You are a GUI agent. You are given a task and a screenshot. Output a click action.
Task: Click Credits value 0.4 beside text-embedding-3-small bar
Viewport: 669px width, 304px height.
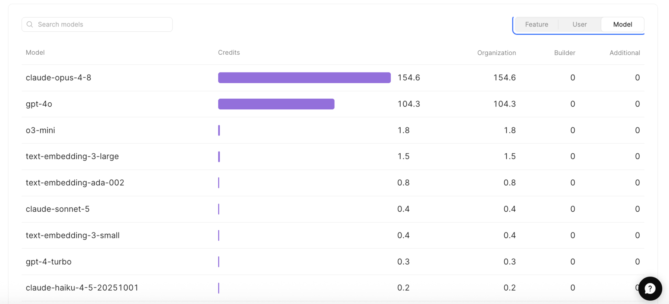coord(404,235)
